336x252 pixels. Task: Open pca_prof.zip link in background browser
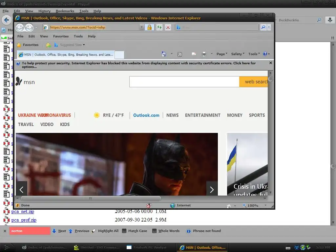tap(24, 220)
